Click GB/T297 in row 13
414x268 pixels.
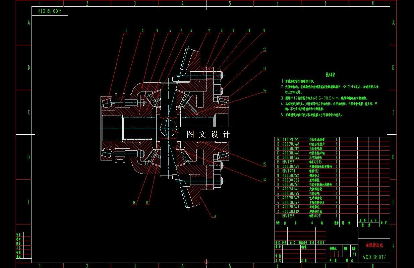click(288, 162)
